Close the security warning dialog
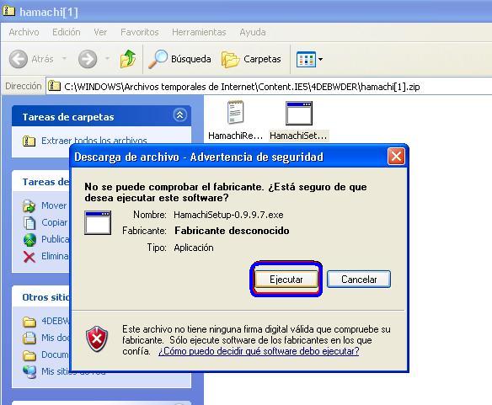This screenshot has height=405, width=492. tap(396, 157)
